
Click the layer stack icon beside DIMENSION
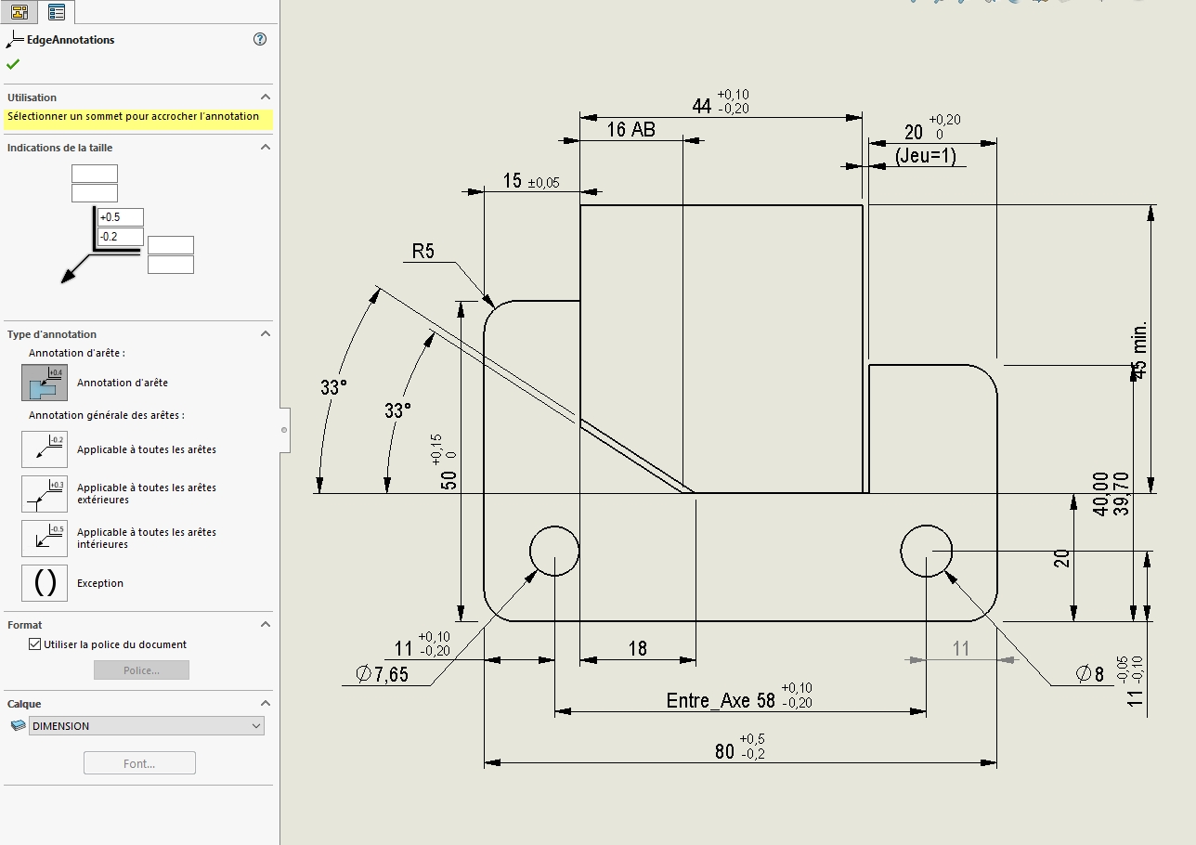[x=18, y=726]
